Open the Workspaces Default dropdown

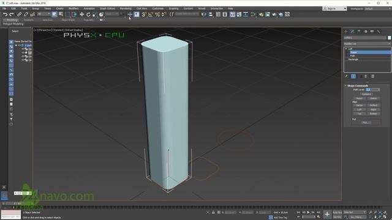(x=377, y=9)
